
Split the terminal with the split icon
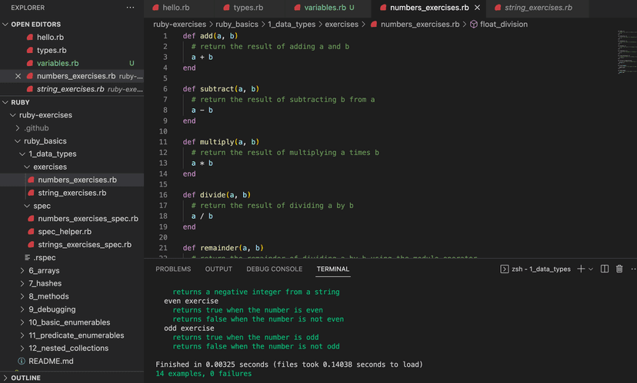click(x=605, y=269)
